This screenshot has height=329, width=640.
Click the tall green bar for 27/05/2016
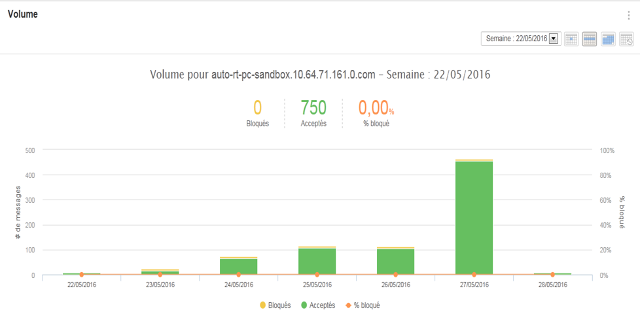tap(474, 216)
